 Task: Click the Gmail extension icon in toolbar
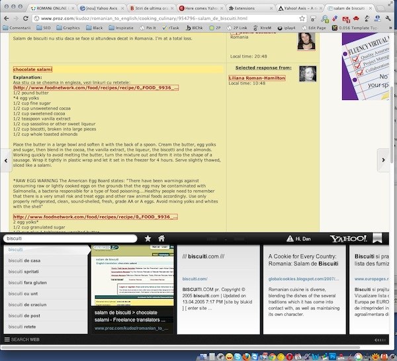tap(346, 19)
